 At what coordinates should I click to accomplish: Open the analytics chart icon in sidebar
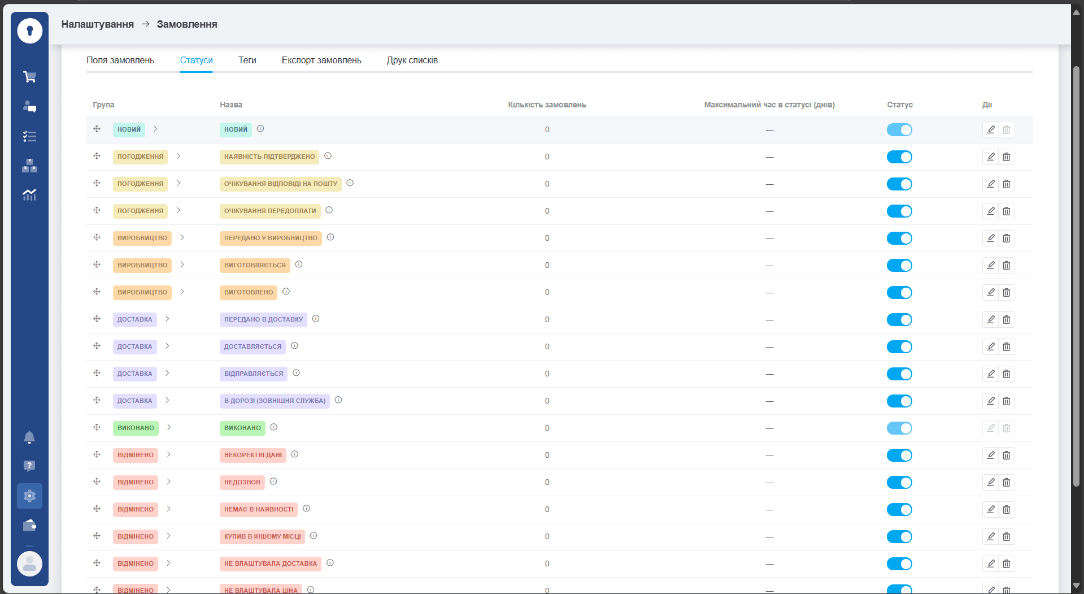coord(29,195)
